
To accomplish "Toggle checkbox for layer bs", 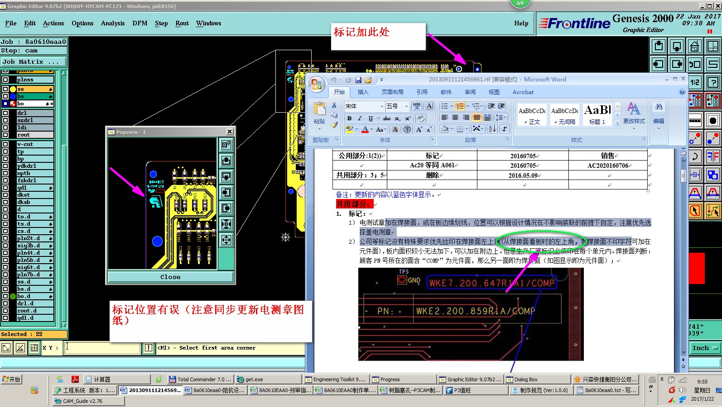I will (x=5, y=97).
